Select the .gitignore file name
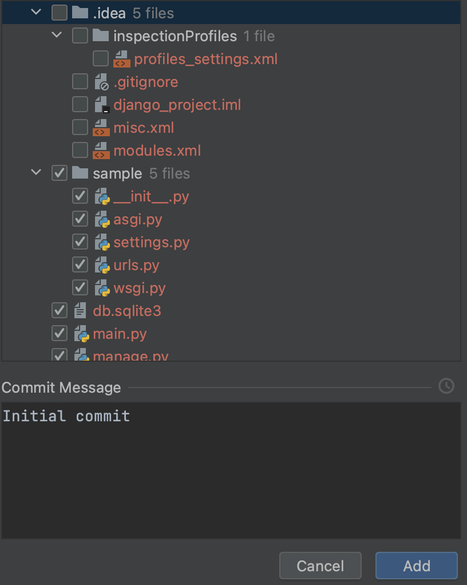 [146, 82]
